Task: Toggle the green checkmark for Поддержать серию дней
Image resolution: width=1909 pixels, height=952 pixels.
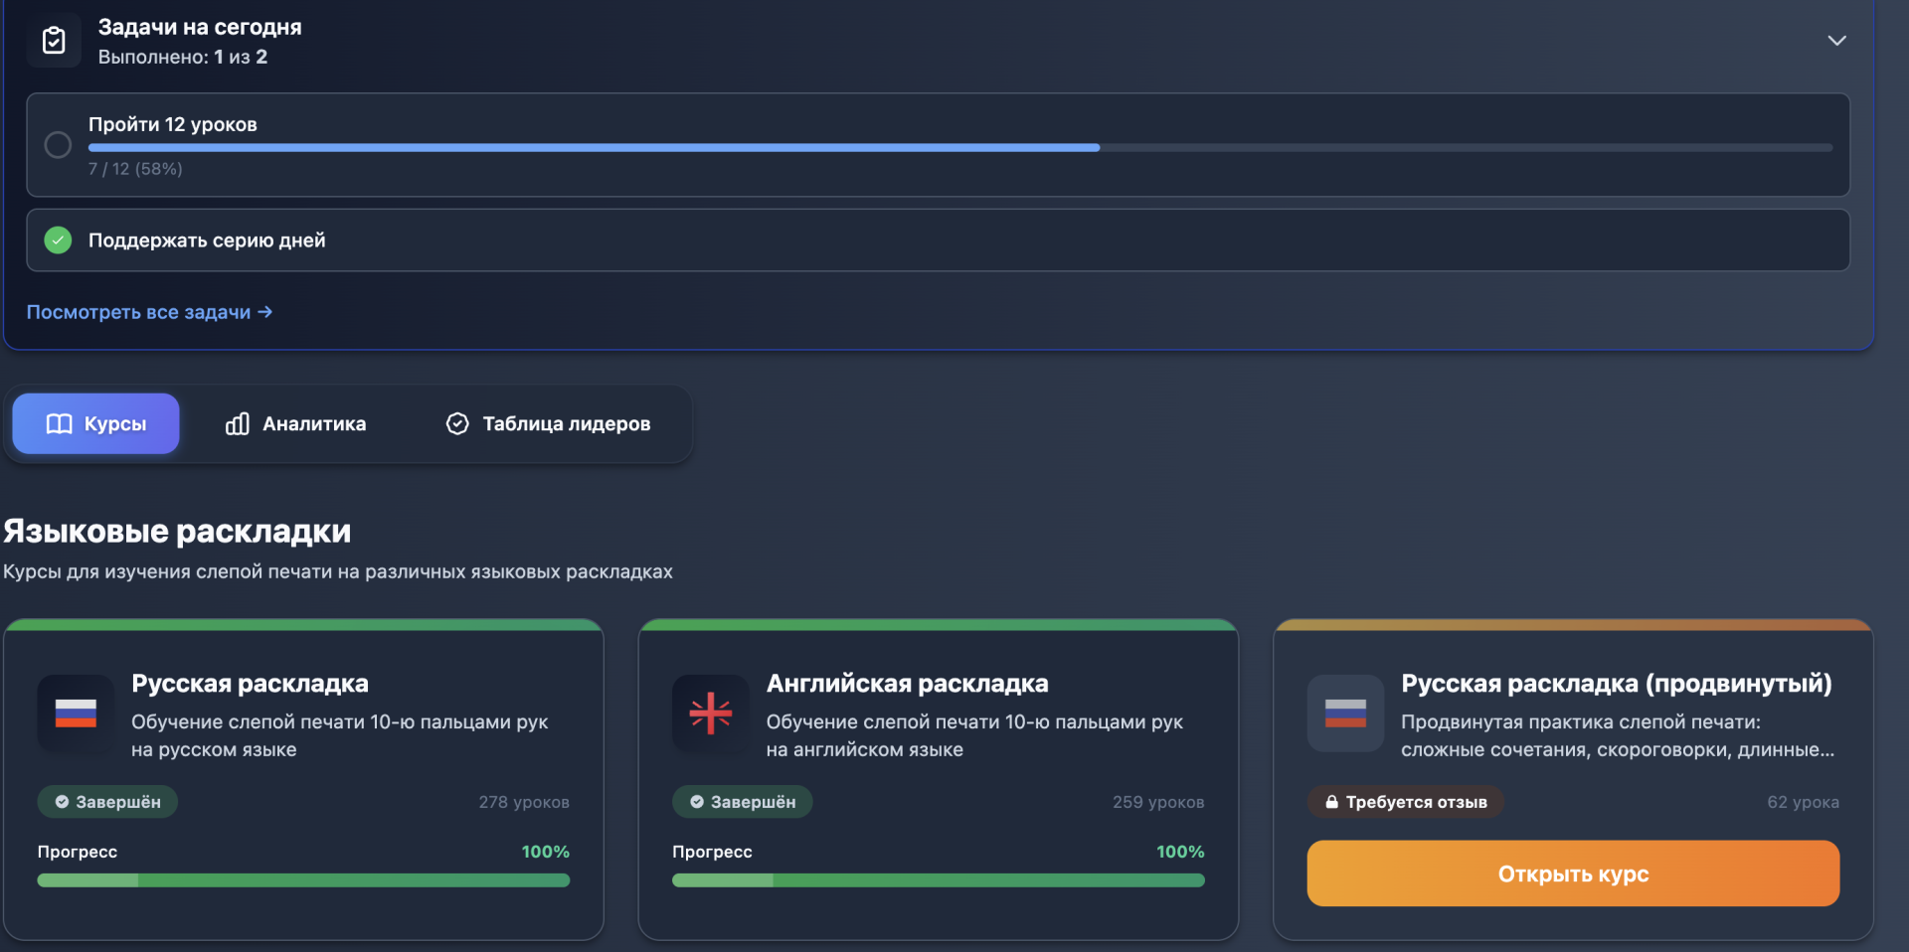Action: pyautogui.click(x=58, y=240)
